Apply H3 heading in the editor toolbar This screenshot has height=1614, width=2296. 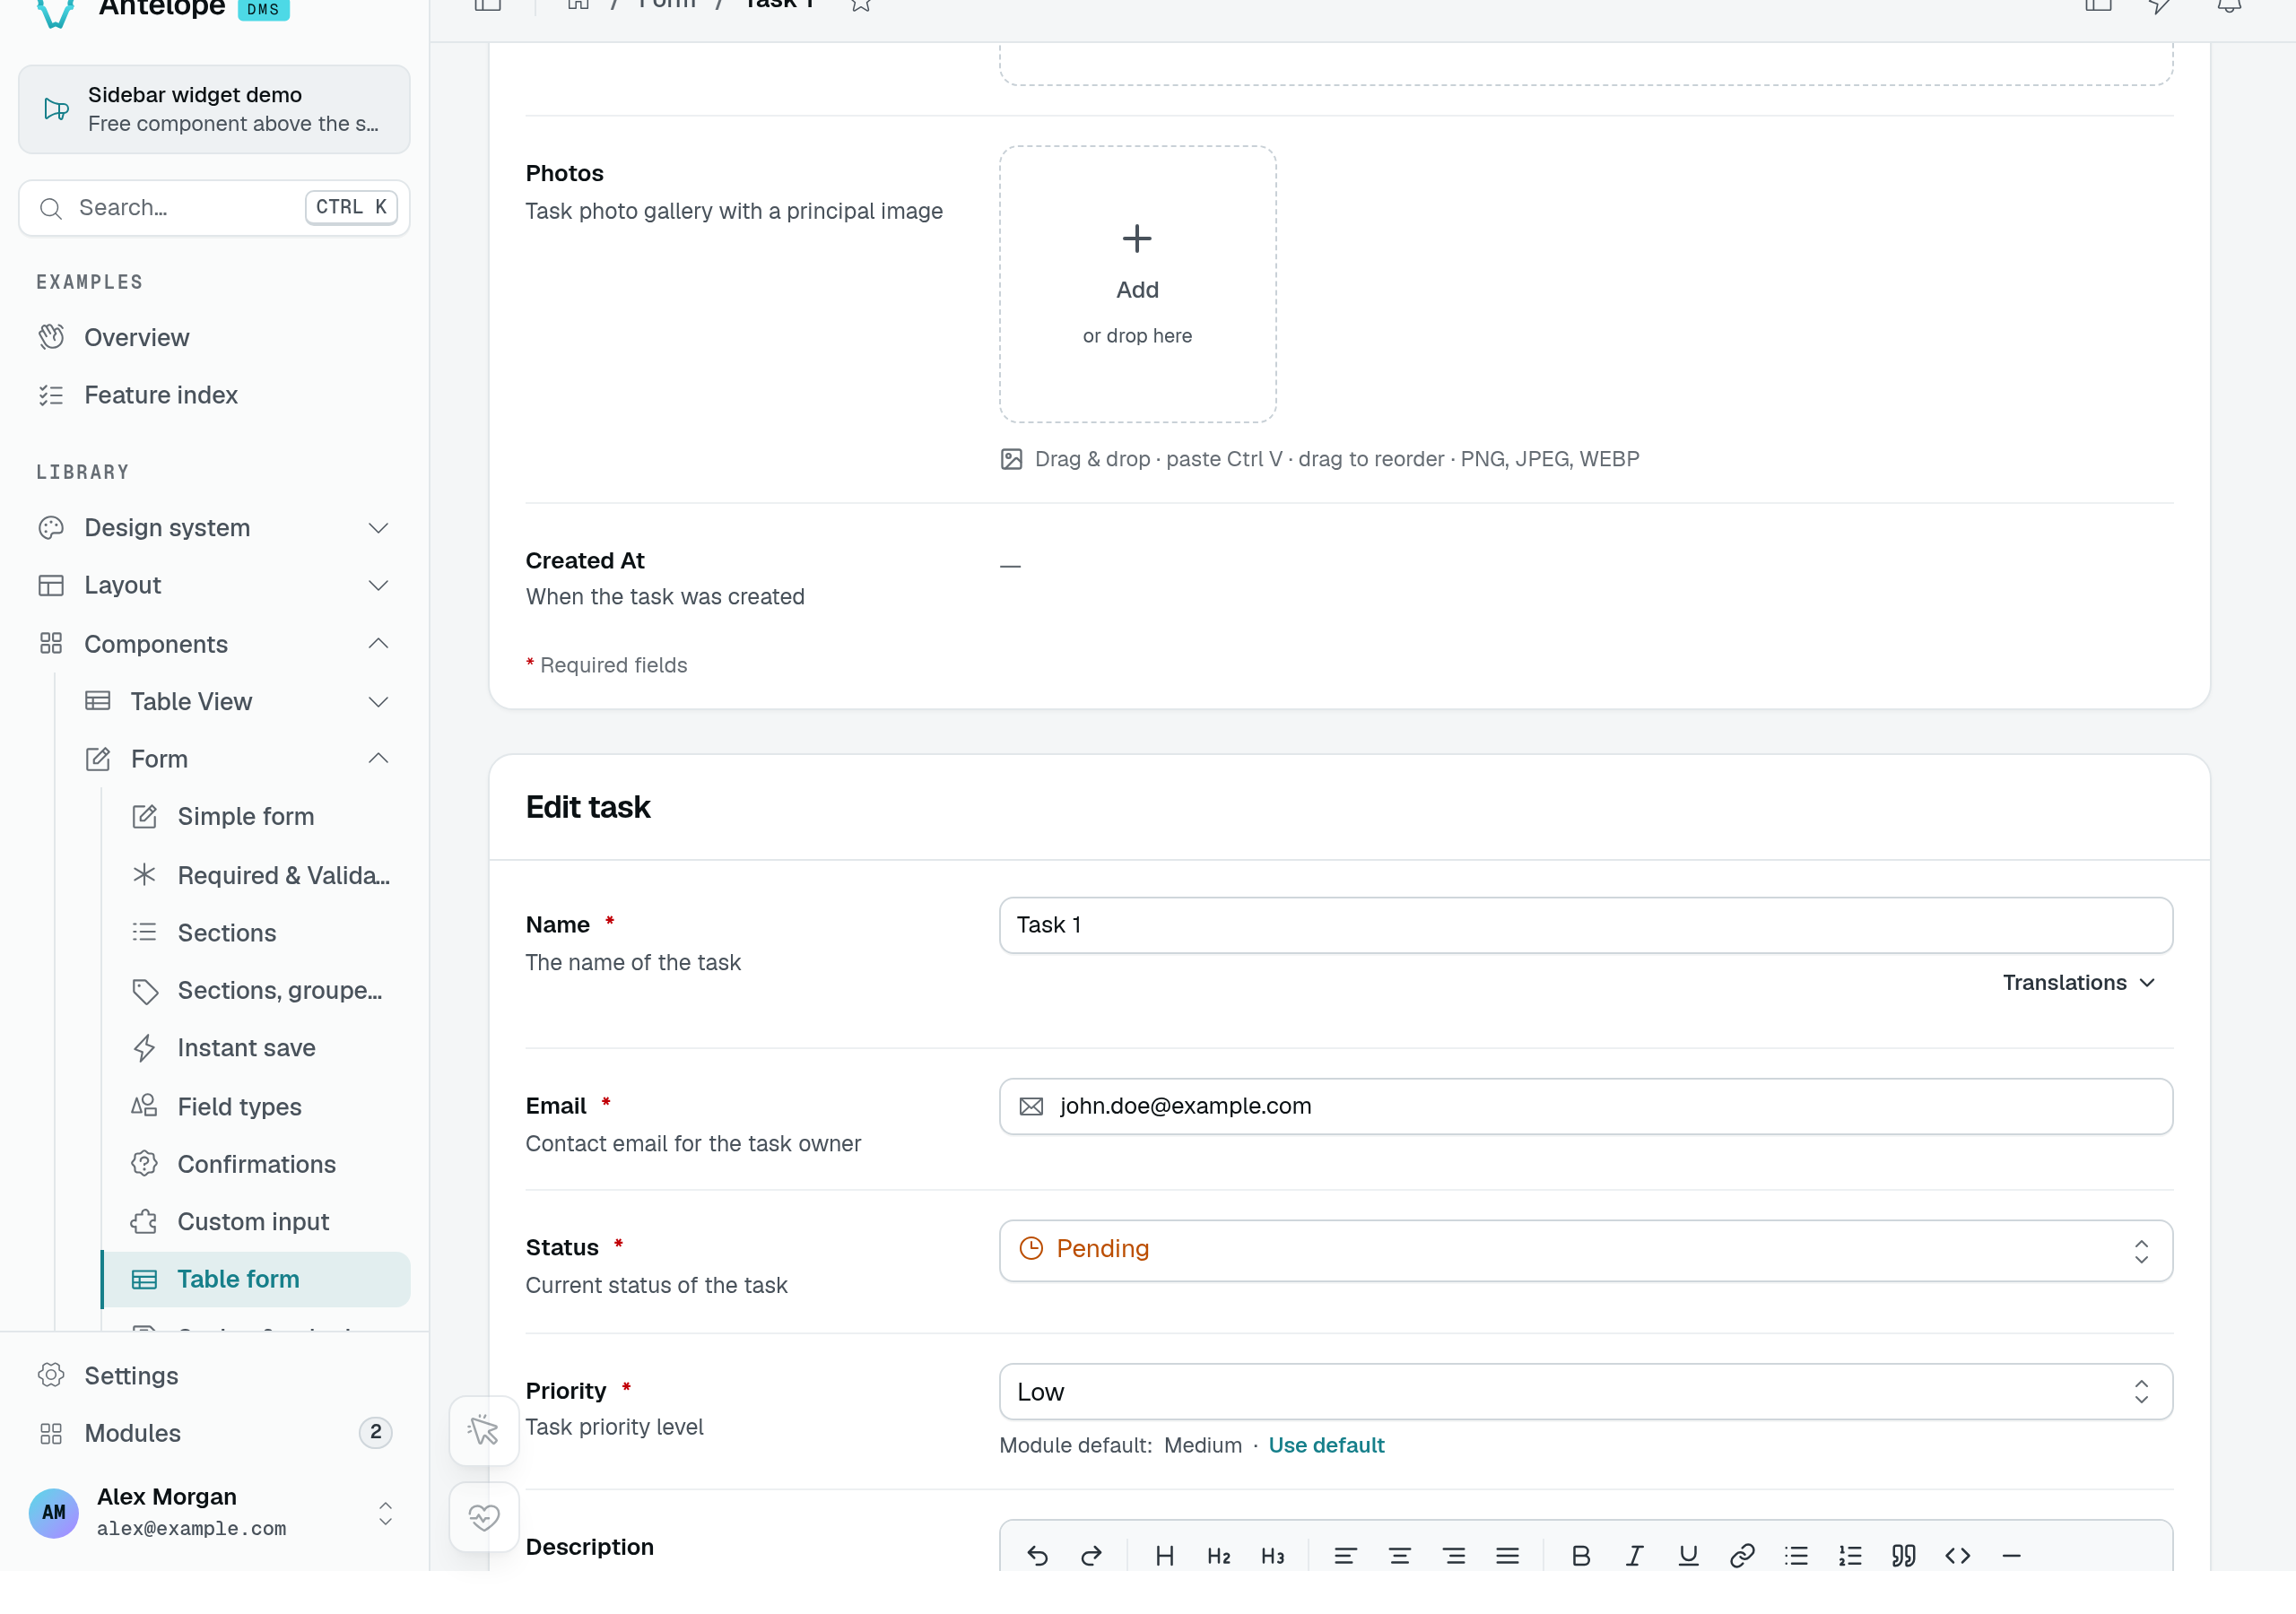tap(1272, 1555)
